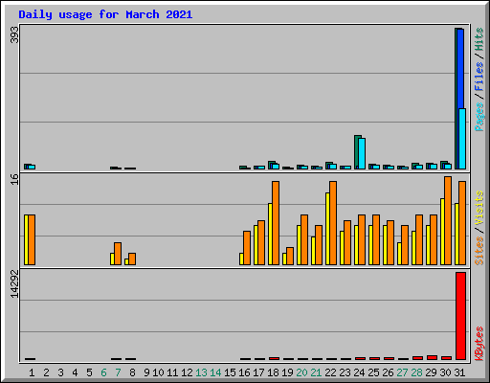Click the orange Visits bar for day 16
Image resolution: width=490 pixels, height=383 pixels.
pos(247,248)
